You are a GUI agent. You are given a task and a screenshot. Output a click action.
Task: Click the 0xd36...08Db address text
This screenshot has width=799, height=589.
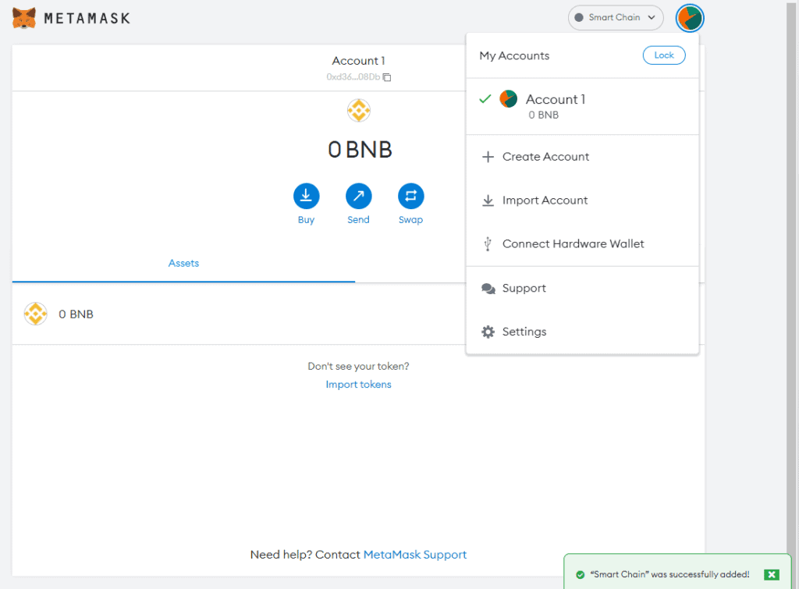pyautogui.click(x=353, y=77)
